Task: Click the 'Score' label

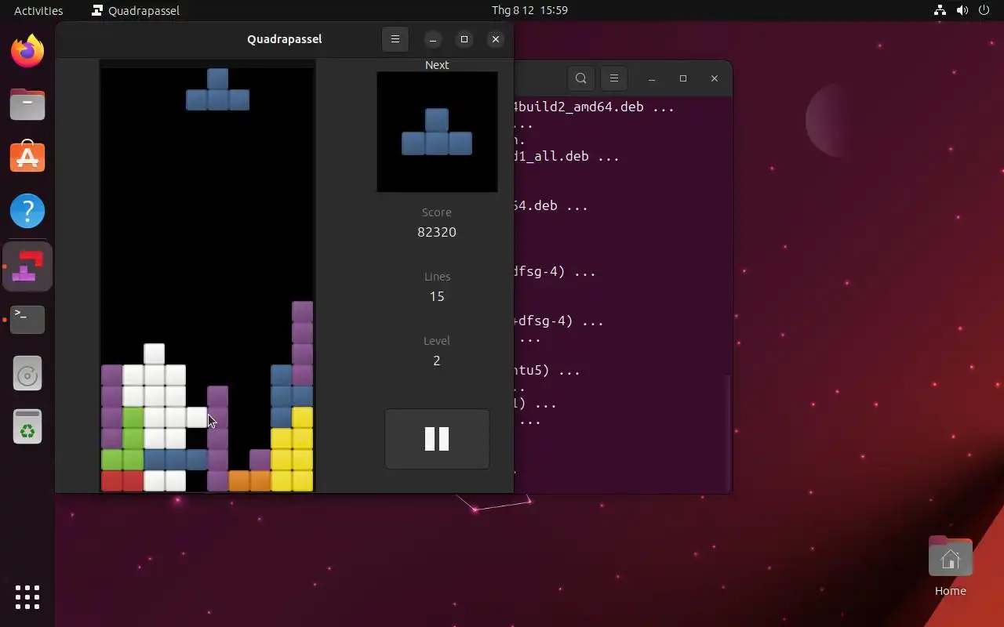Action: tap(437, 212)
